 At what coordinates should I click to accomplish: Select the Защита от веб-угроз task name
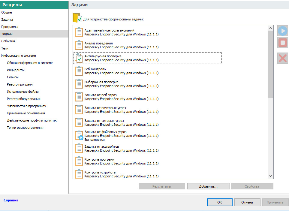pyautogui.click(x=101, y=95)
